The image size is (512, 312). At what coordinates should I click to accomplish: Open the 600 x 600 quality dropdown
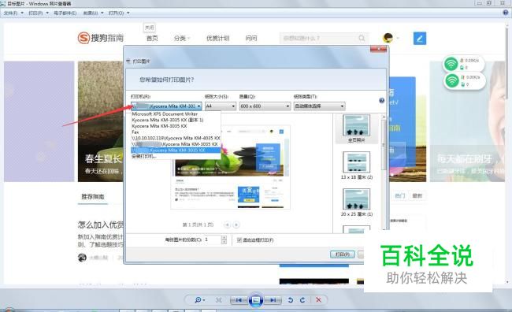[265, 106]
